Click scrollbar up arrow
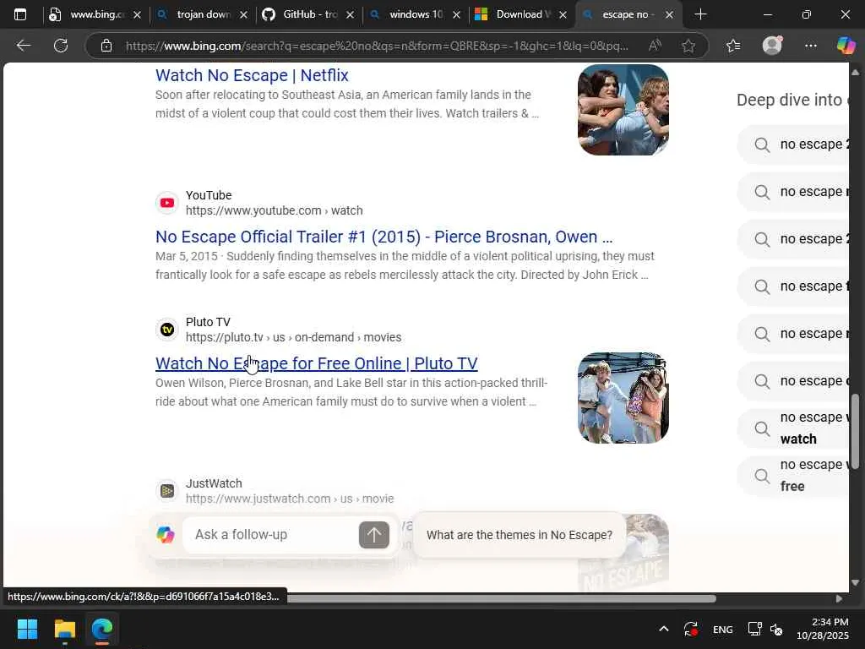 855,73
